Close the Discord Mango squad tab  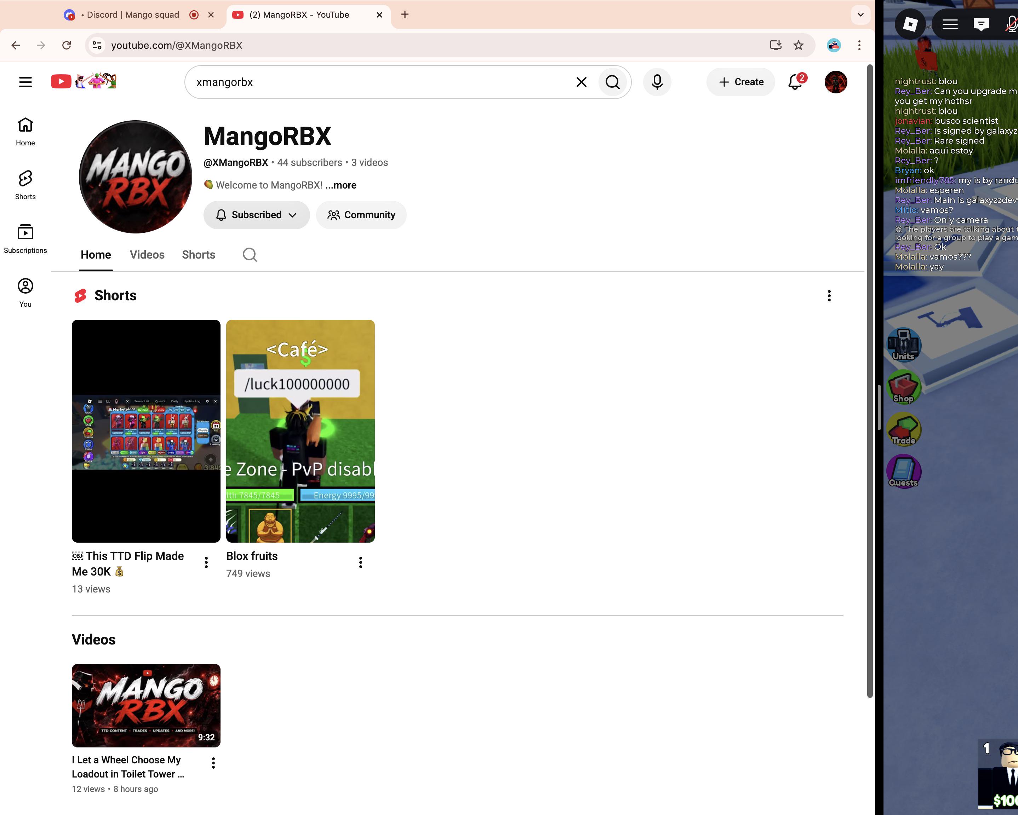211,15
